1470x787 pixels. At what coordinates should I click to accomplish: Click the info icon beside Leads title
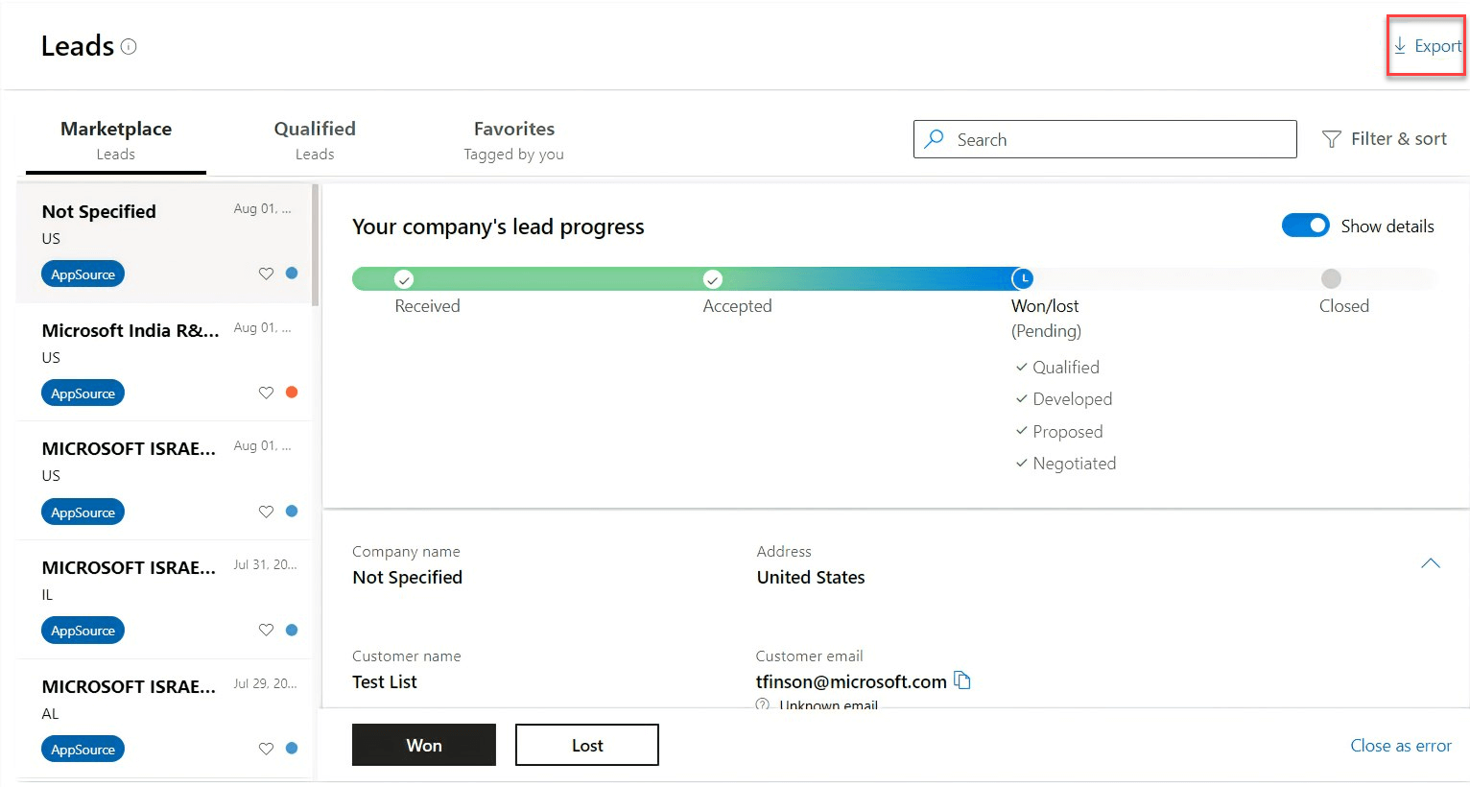click(129, 46)
